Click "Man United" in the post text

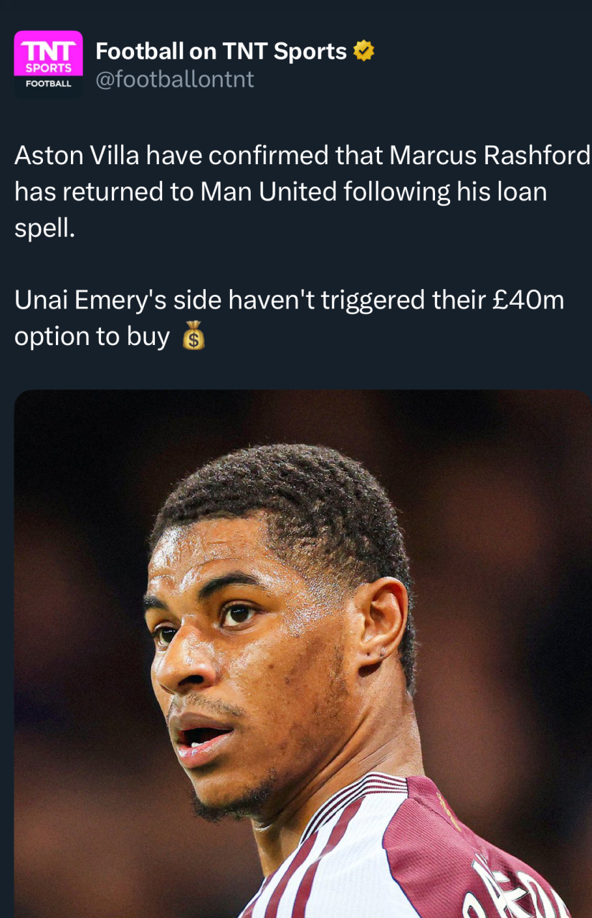(x=269, y=192)
